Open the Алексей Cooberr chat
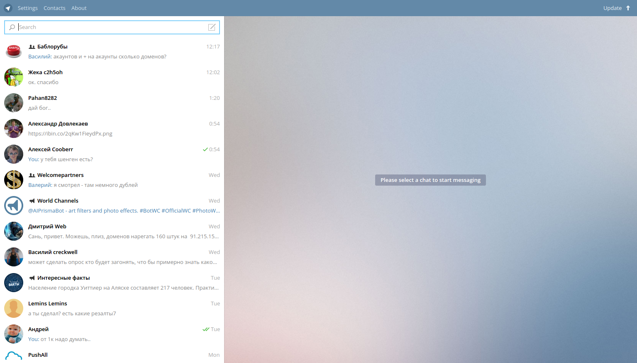 point(112,155)
